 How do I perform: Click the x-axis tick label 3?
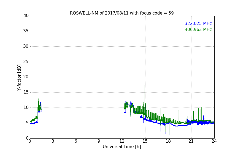coord(53,141)
